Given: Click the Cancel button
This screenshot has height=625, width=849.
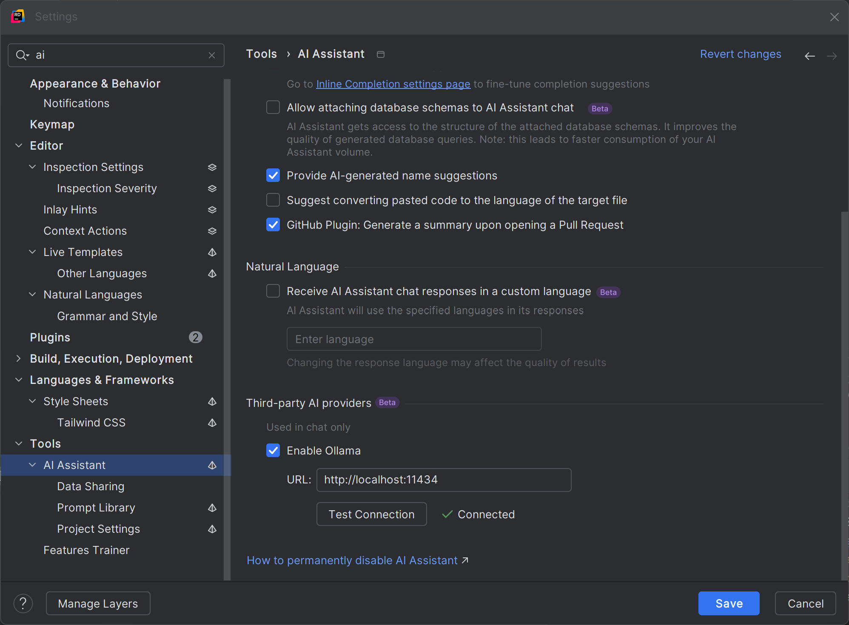Looking at the screenshot, I should coord(805,603).
